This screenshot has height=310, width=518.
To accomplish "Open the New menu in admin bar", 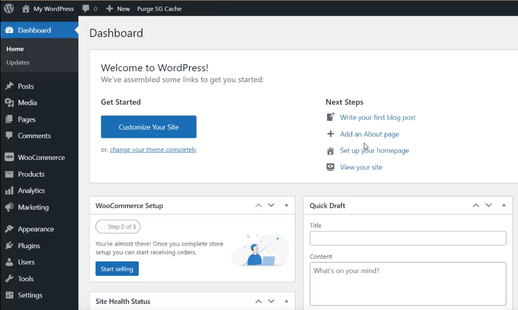I will coord(118,9).
